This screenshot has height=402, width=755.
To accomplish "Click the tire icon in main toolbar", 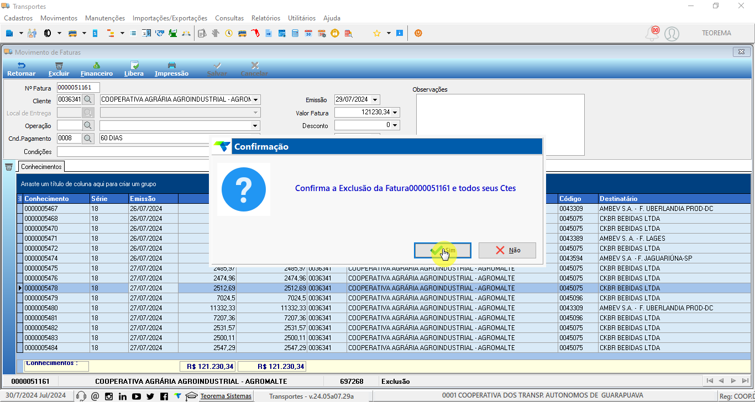I will pyautogui.click(x=48, y=33).
